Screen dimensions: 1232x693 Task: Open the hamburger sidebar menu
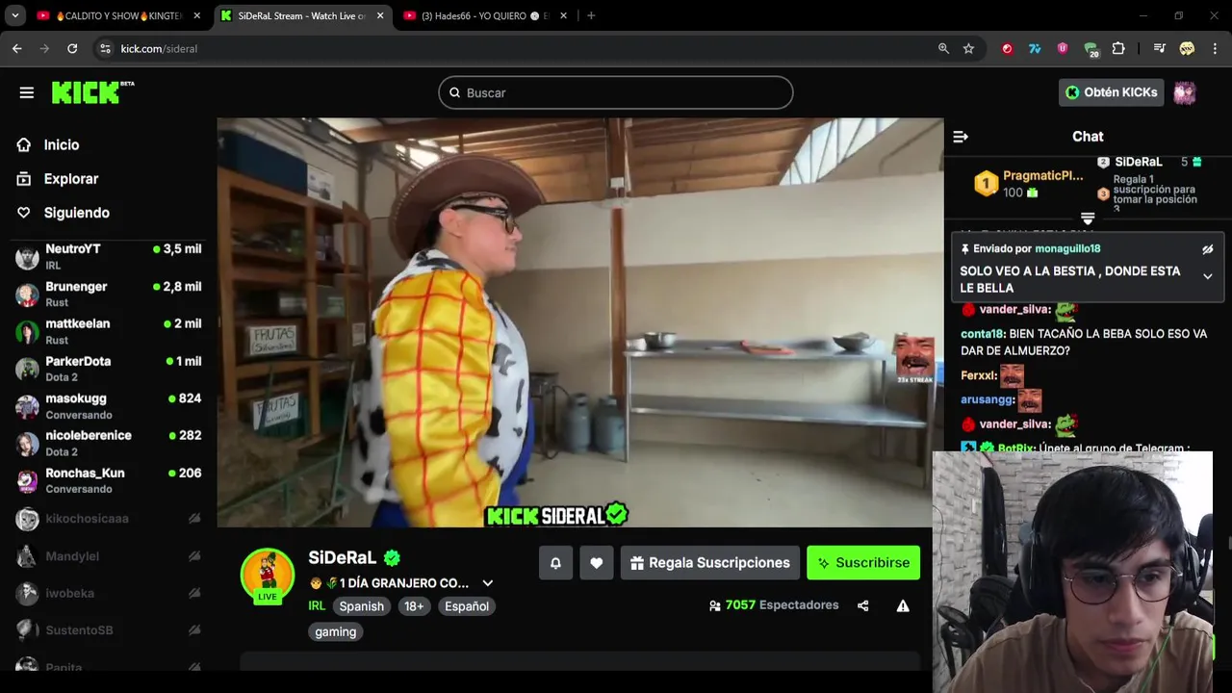pyautogui.click(x=26, y=92)
